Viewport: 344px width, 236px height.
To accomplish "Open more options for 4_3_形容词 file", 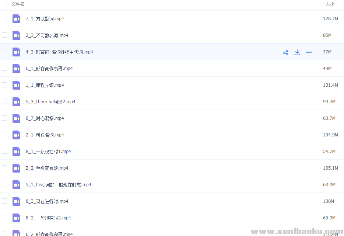I will pos(309,52).
